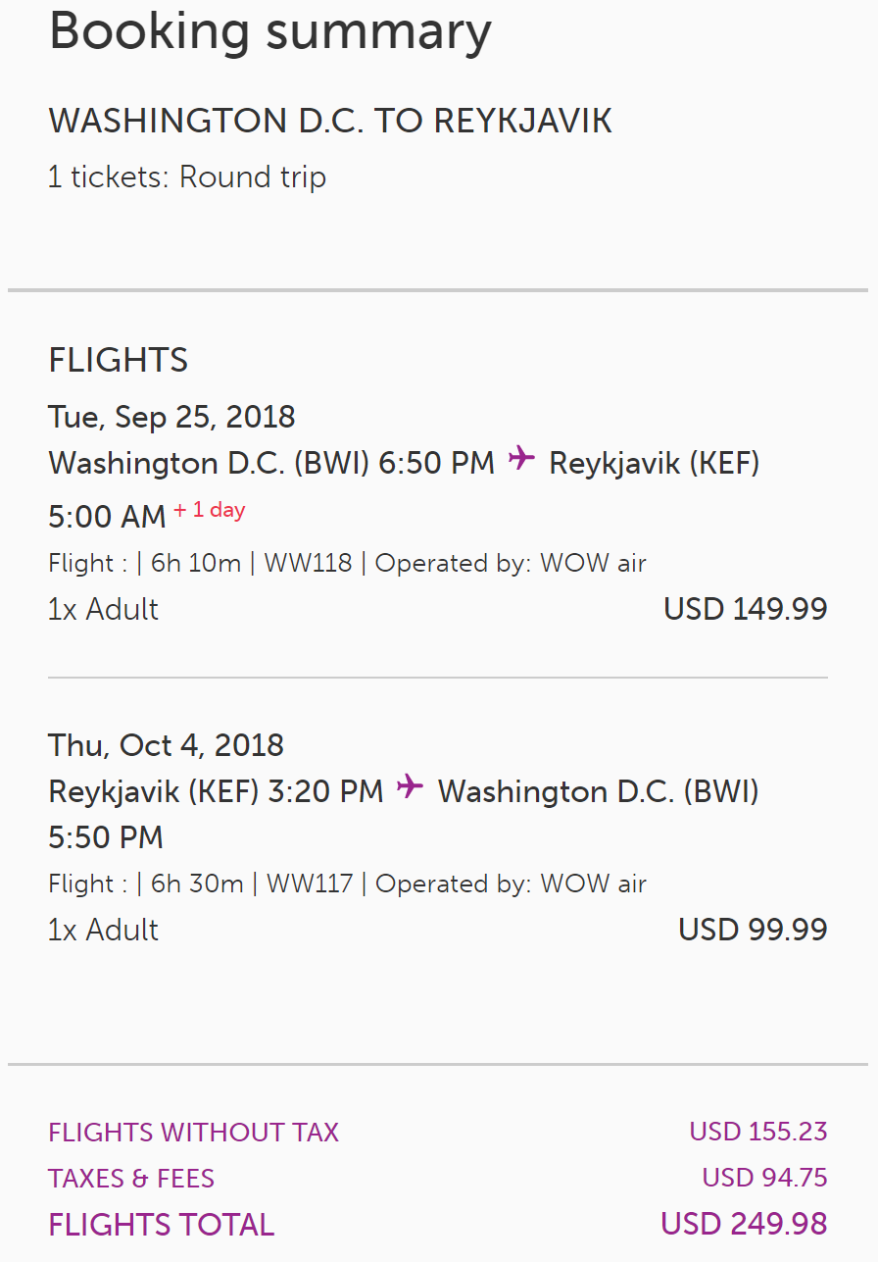Click the purple plane icon on the outbound flight

522,459
